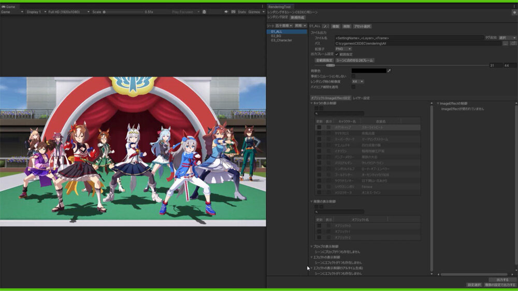Switch to レイヤー設定 tab
Image resolution: width=518 pixels, height=291 pixels.
click(361, 98)
